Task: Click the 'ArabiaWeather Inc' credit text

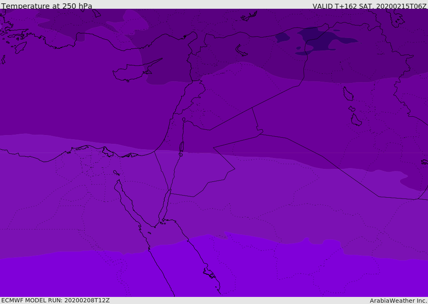Action: pyautogui.click(x=398, y=301)
